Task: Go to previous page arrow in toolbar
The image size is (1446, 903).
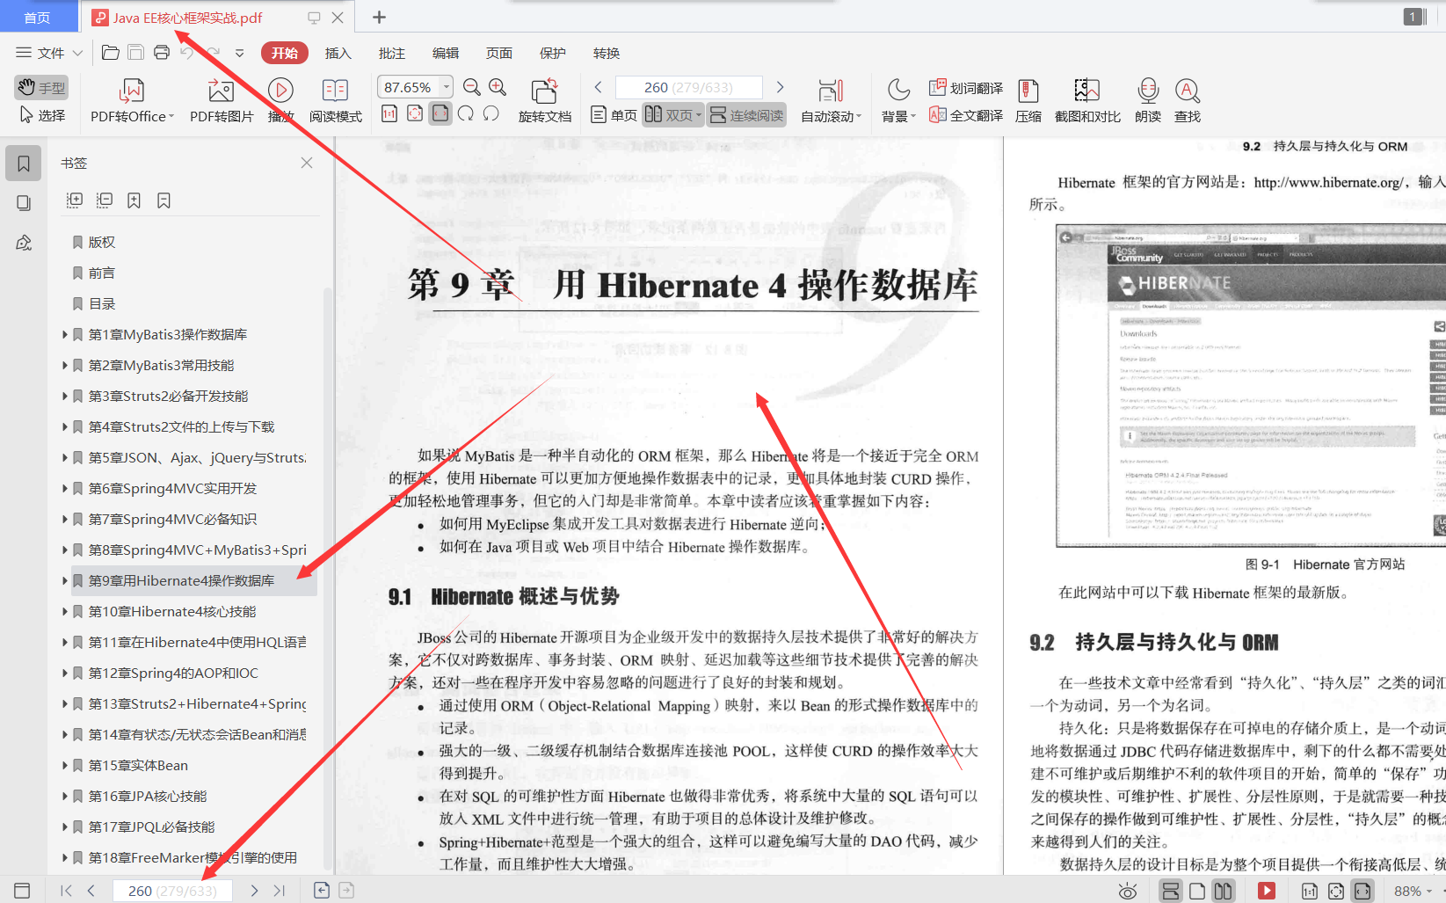Action: coord(598,87)
